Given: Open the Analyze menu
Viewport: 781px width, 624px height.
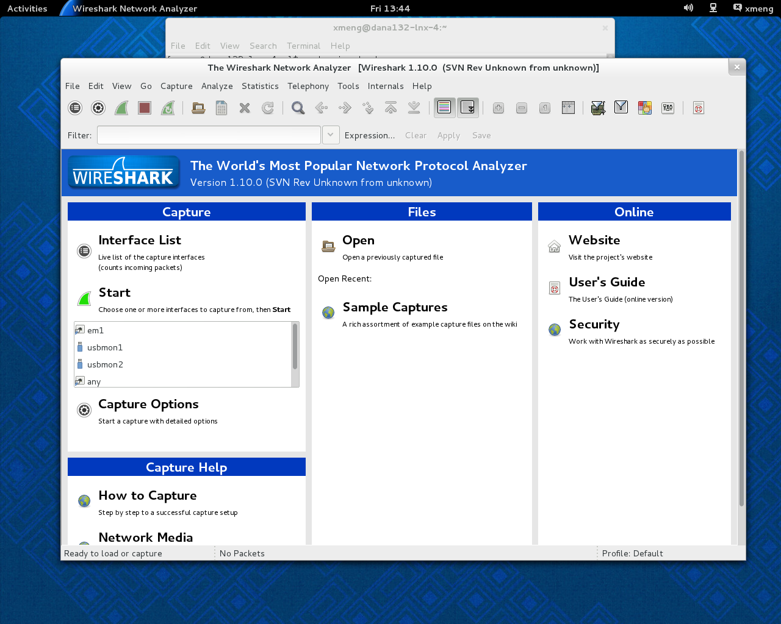Looking at the screenshot, I should [217, 86].
